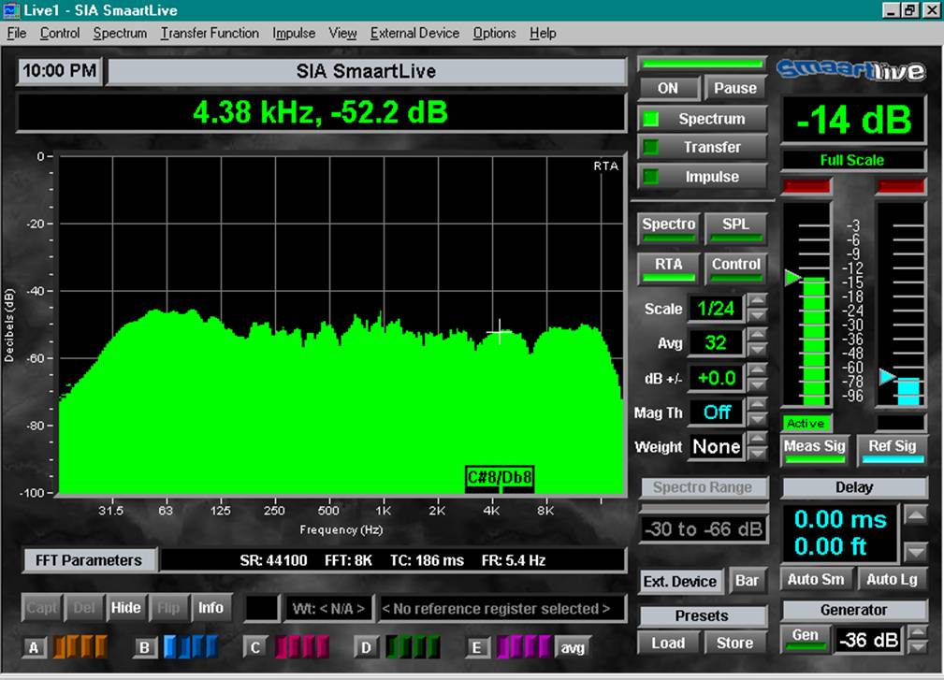Toggle Impulse mode
Image resolution: width=944 pixels, height=680 pixels.
coord(701,177)
